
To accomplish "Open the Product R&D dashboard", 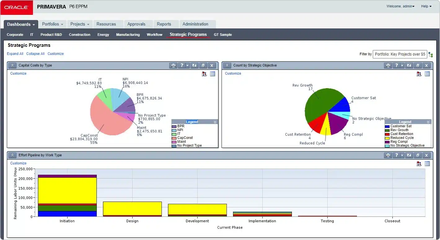I will pos(51,35).
